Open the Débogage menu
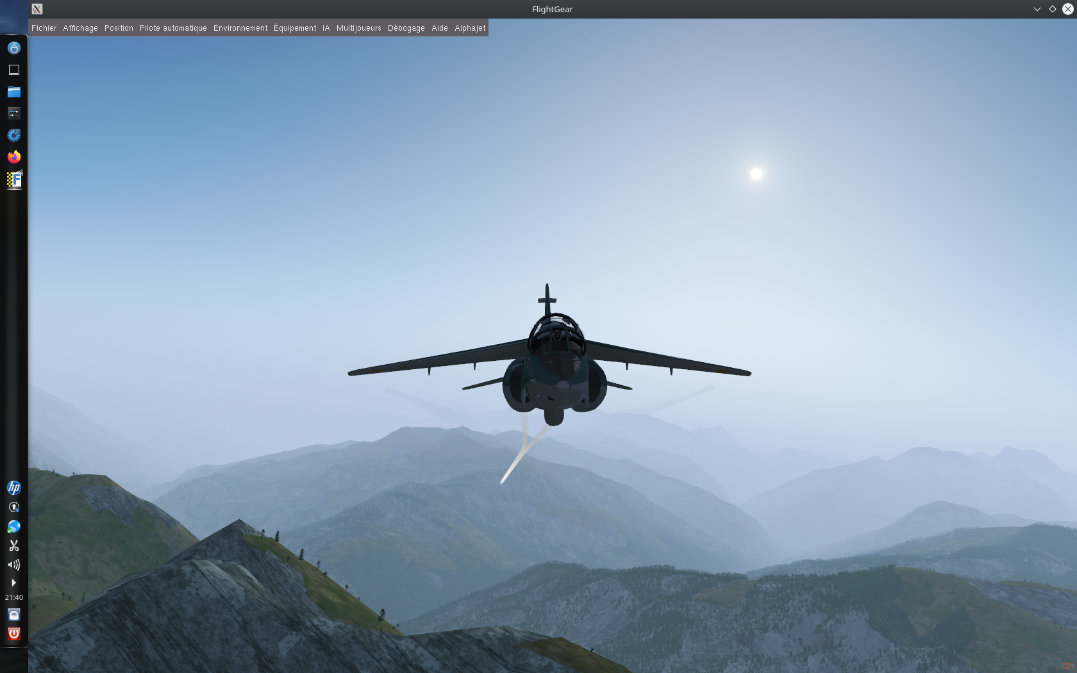The width and height of the screenshot is (1077, 673). [406, 28]
